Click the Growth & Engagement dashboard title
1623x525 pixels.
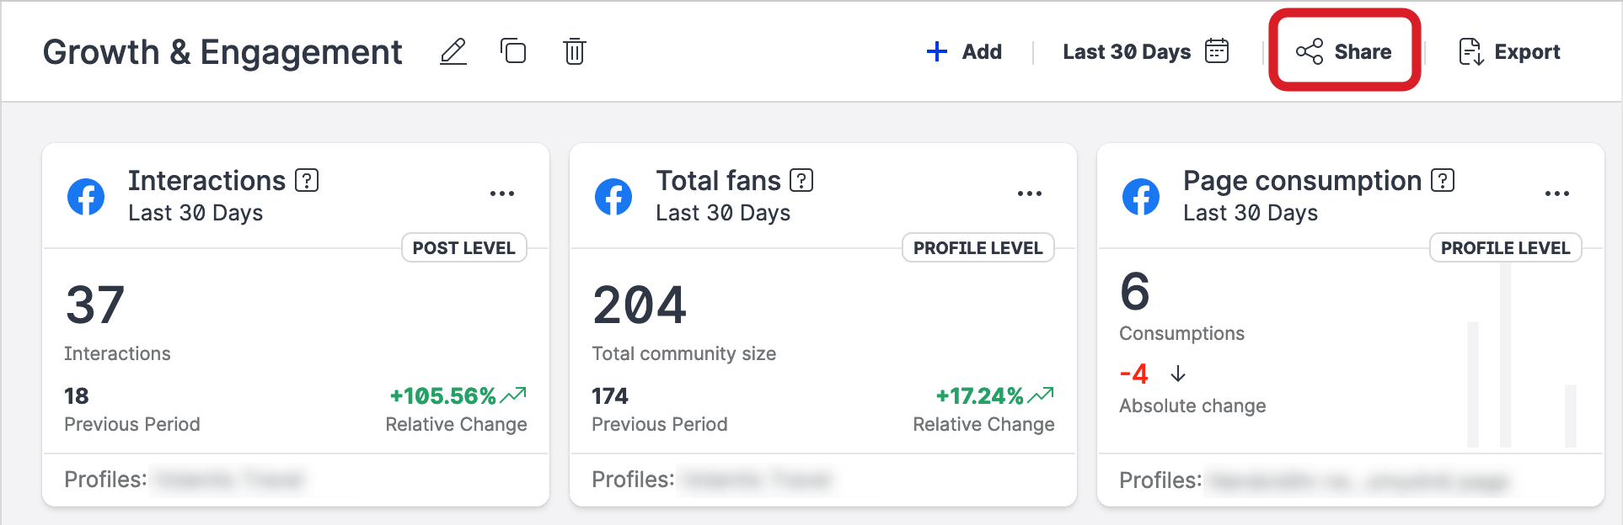coord(222,52)
